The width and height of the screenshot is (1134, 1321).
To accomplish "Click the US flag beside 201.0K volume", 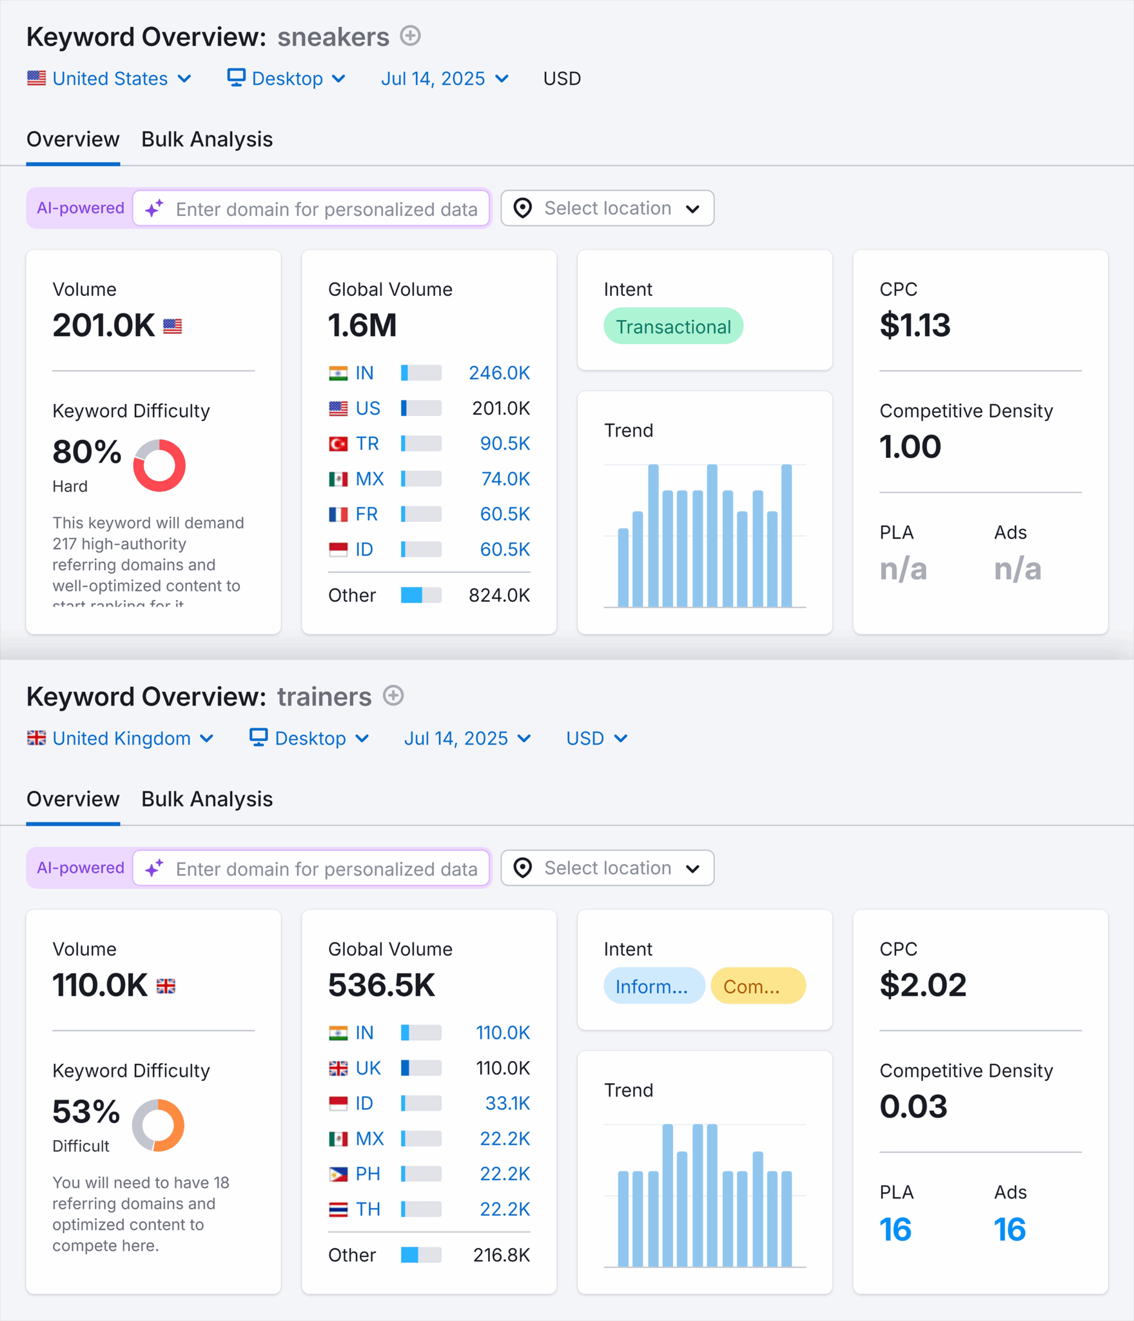I will click(172, 326).
